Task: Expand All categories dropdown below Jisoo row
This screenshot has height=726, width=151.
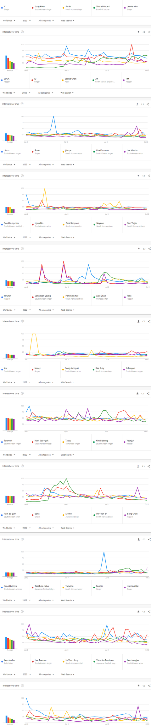Action: (x=46, y=165)
